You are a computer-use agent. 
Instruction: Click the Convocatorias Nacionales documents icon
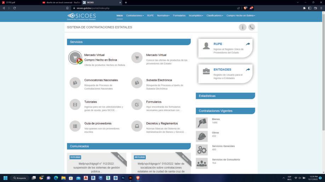[x=75, y=83]
